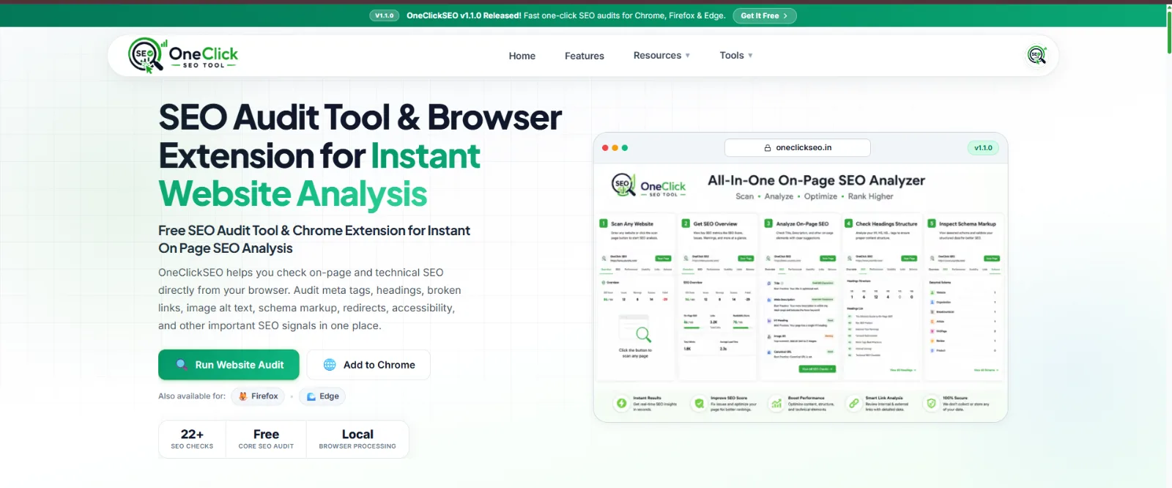Open the Firefox extension link
Viewport: 1172px width, 488px height.
(258, 396)
